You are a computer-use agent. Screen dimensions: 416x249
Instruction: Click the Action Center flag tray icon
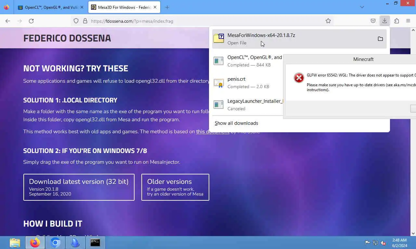pyautogui.click(x=367, y=243)
